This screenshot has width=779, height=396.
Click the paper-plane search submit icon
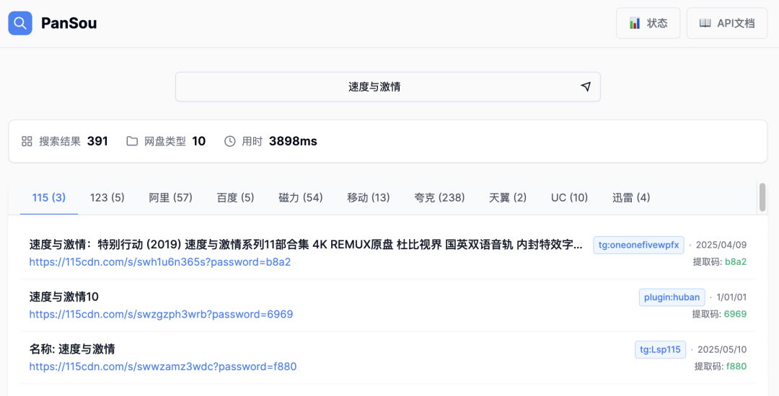(x=586, y=86)
